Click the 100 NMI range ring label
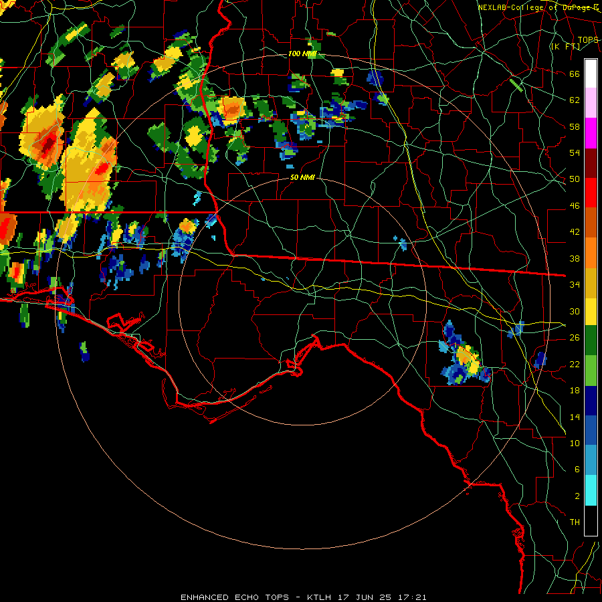602x602 pixels. coord(302,54)
